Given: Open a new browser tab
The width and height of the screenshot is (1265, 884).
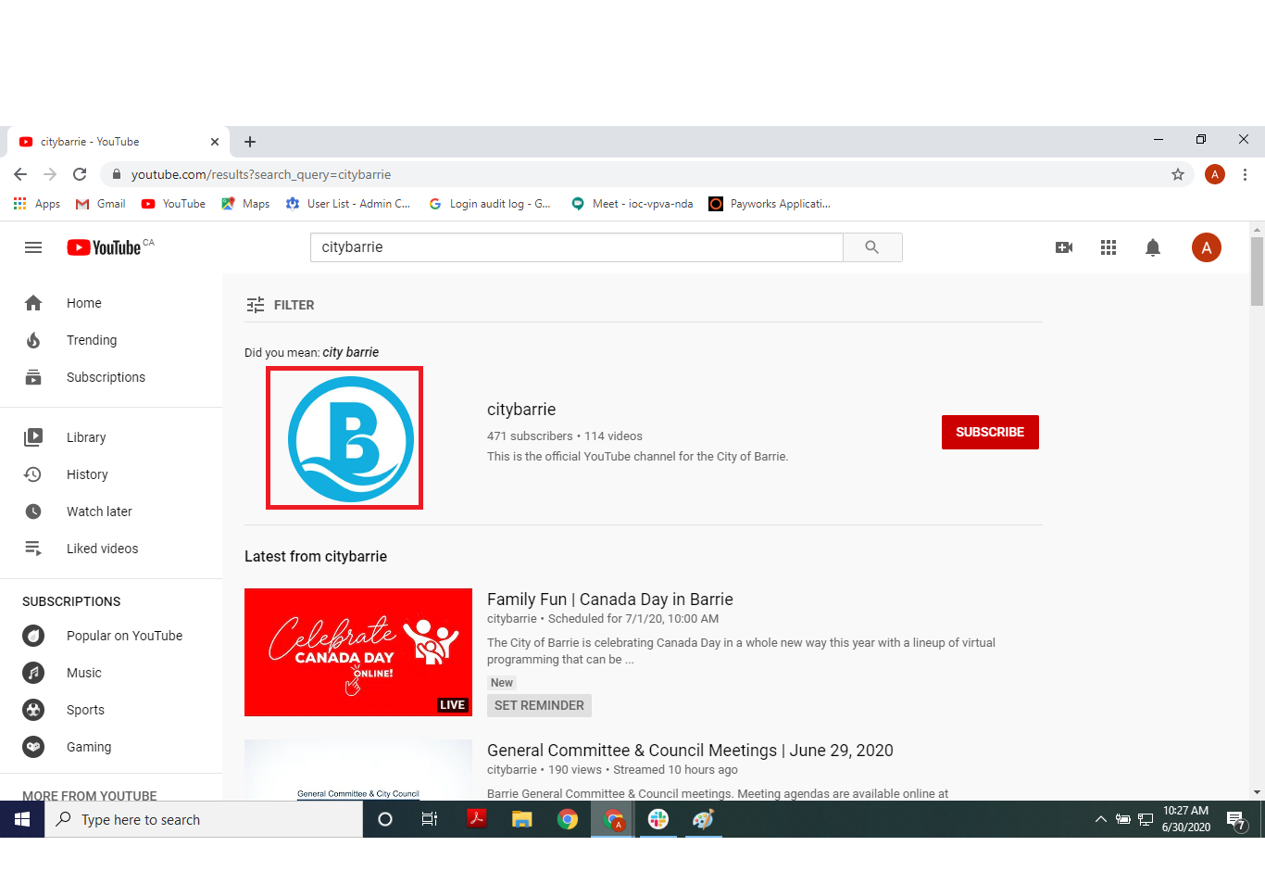Looking at the screenshot, I should point(250,142).
